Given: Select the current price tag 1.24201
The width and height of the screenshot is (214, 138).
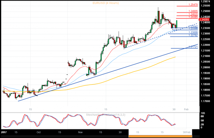Looking at the screenshot, I should click(204, 19).
